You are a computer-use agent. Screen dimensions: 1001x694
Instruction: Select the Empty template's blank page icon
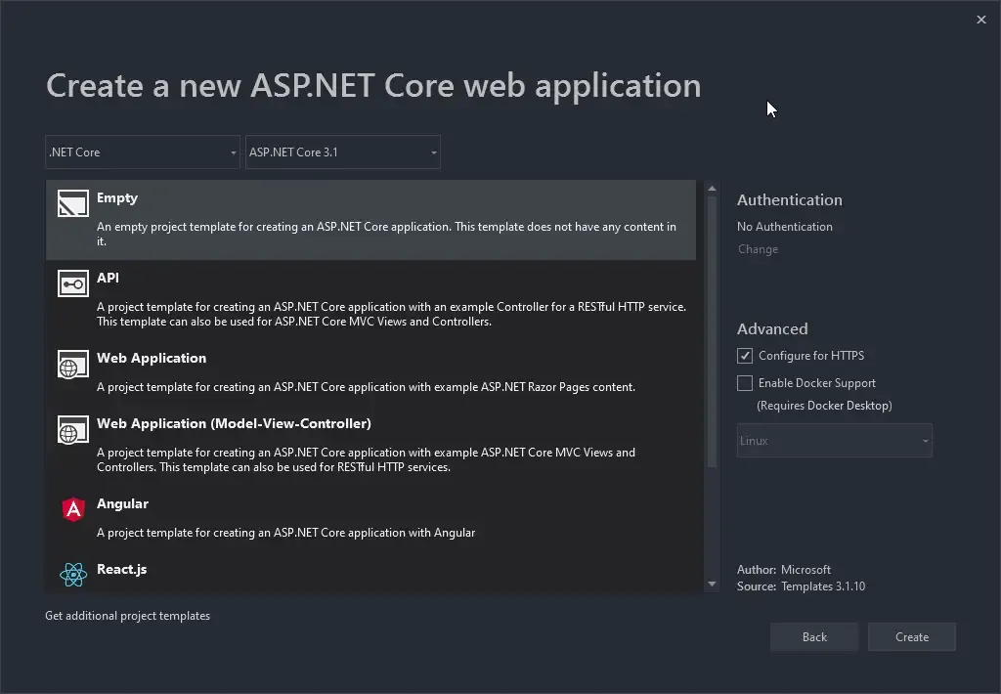[x=72, y=203]
